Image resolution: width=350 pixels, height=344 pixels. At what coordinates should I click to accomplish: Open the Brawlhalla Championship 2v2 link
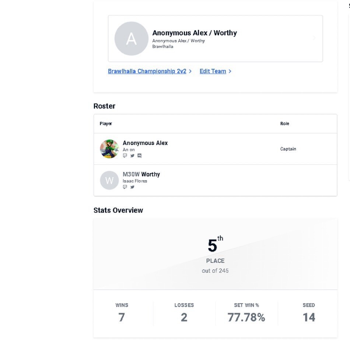tap(147, 71)
